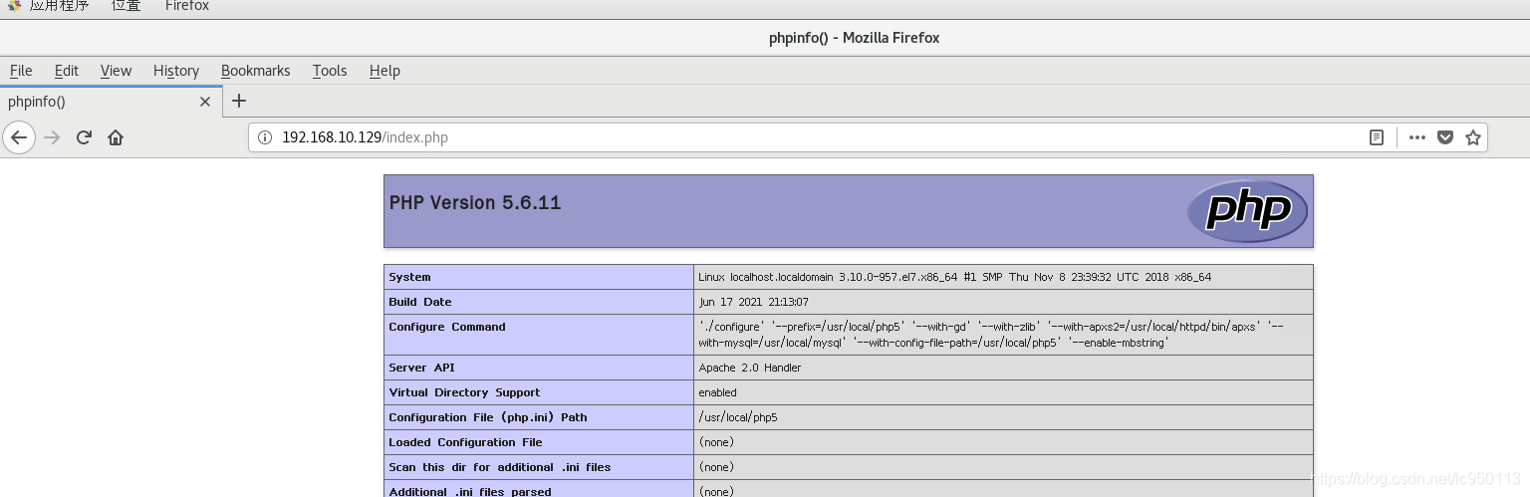Click the PHP logo image
The height and width of the screenshot is (497, 1530).
(1247, 211)
